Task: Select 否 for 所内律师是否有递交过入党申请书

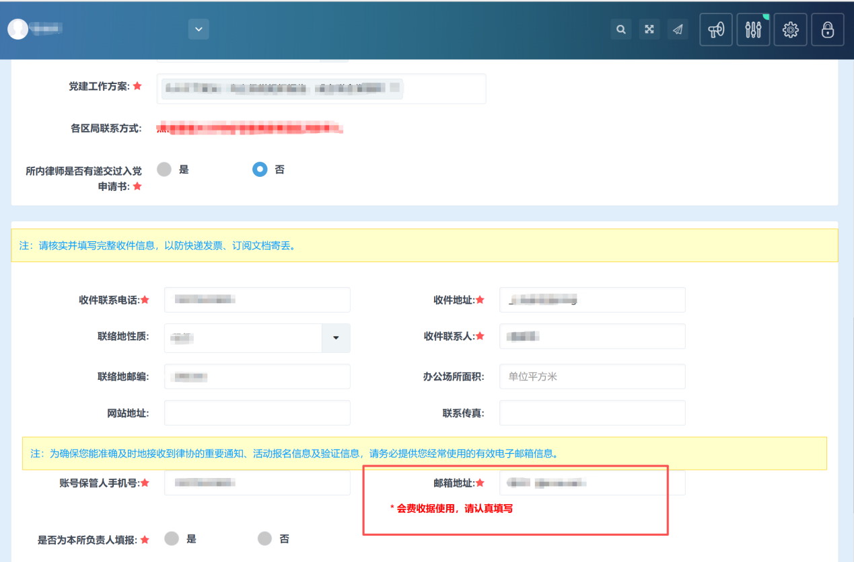Action: [x=260, y=169]
